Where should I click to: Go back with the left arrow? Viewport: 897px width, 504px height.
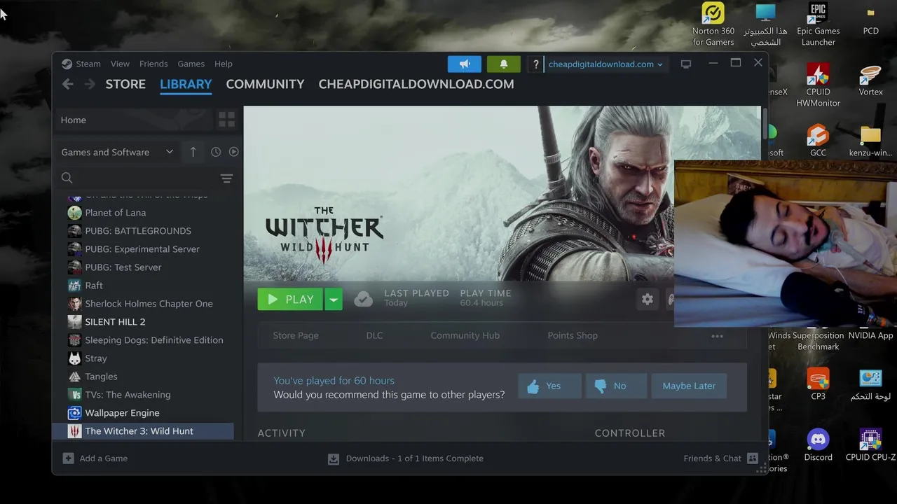pyautogui.click(x=67, y=84)
